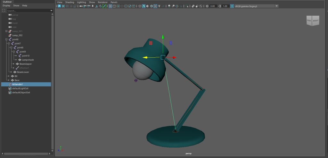
Task: Click the smooth shade all cube icon
Action: [143, 6]
